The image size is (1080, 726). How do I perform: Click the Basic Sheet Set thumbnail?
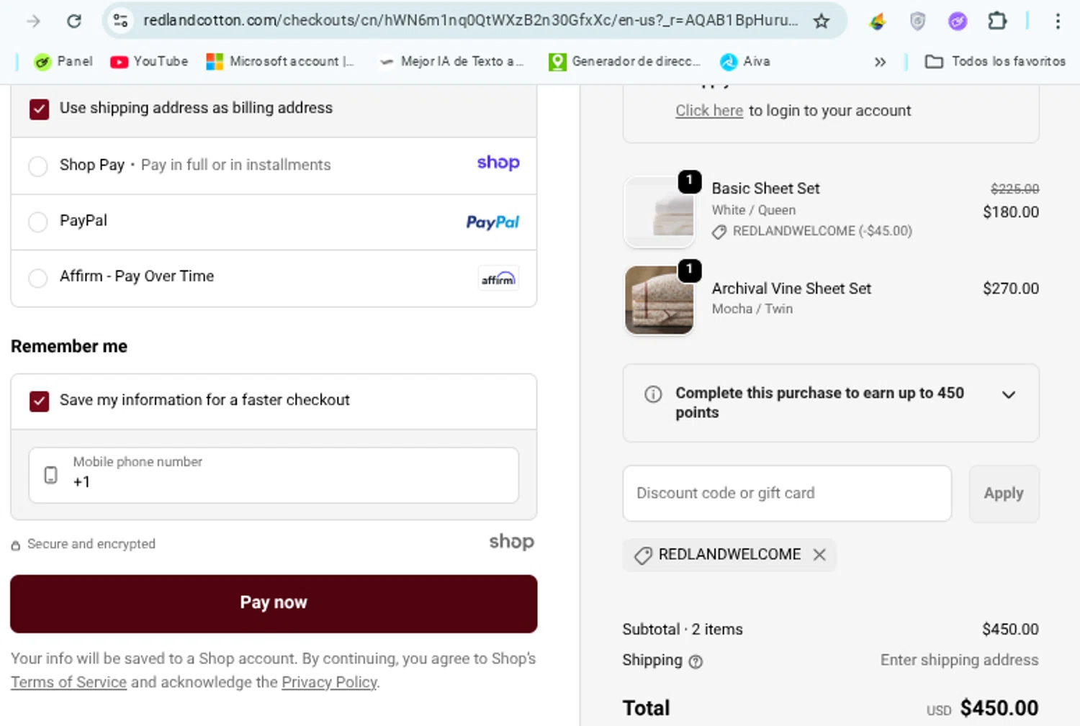pos(660,212)
